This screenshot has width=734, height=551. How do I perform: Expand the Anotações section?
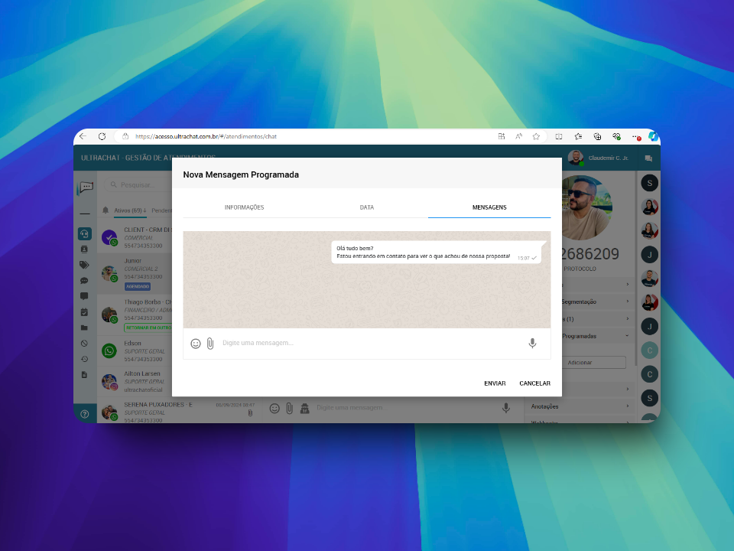point(628,406)
